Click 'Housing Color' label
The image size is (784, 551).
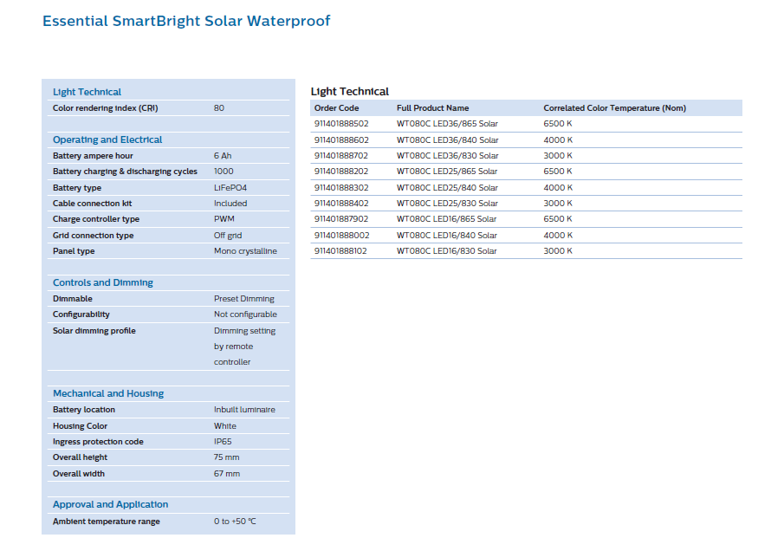click(80, 426)
